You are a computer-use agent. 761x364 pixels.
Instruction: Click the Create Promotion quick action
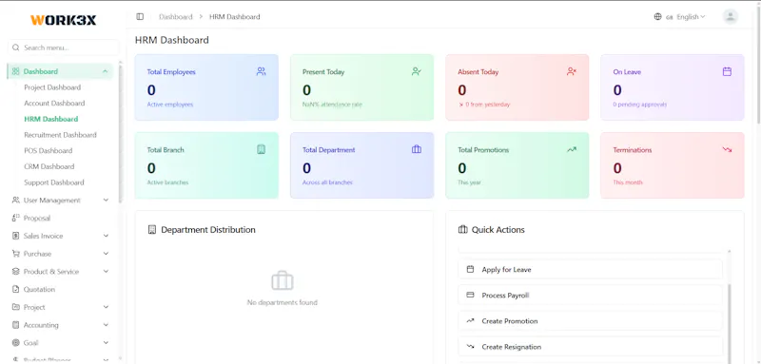pyautogui.click(x=590, y=321)
